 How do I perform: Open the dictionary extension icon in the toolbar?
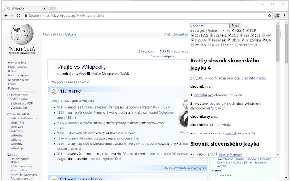click(x=277, y=16)
